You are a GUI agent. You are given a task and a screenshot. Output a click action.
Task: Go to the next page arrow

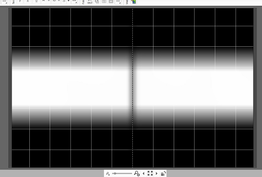(157, 174)
